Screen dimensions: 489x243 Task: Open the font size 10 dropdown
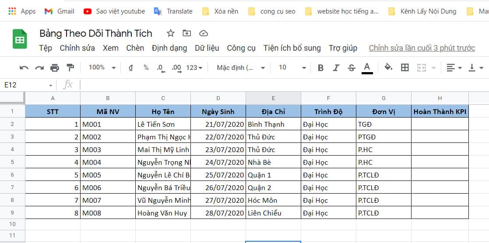tap(292, 68)
